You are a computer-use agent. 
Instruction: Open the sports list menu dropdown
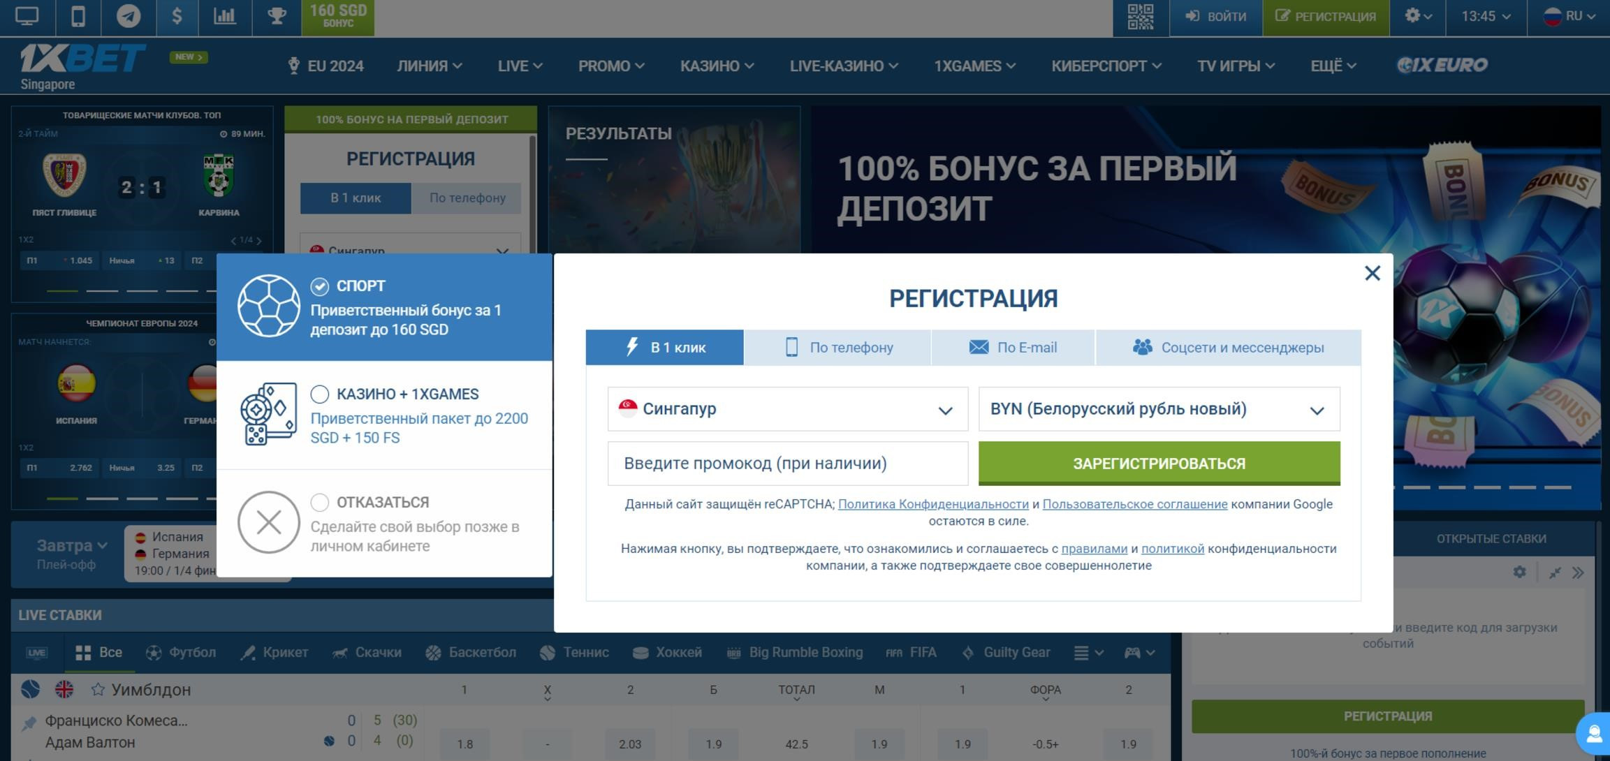pos(1088,653)
